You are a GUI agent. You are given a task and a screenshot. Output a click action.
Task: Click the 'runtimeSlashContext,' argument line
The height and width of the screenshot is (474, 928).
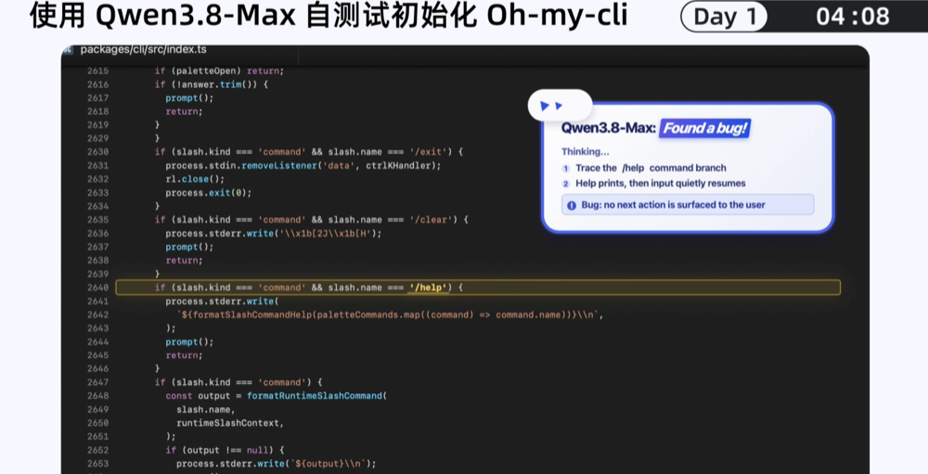[230, 423]
